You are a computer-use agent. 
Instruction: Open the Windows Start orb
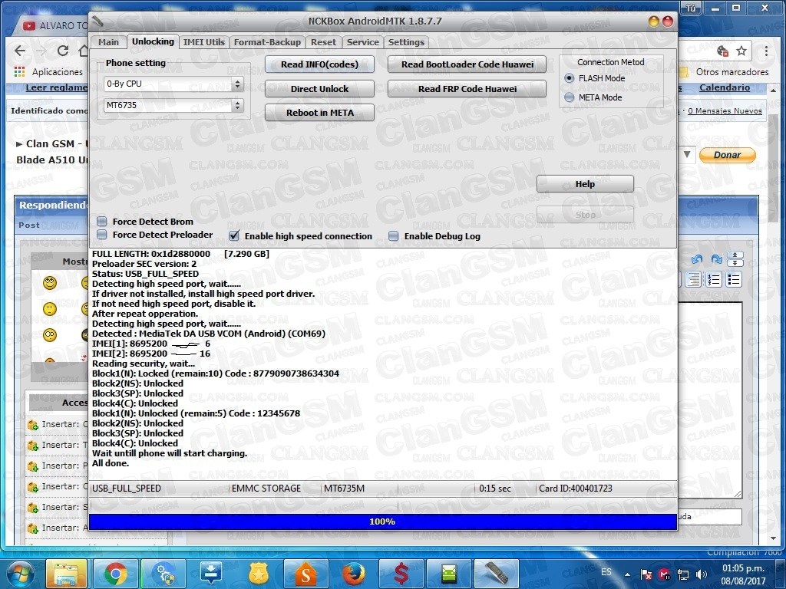(x=20, y=574)
